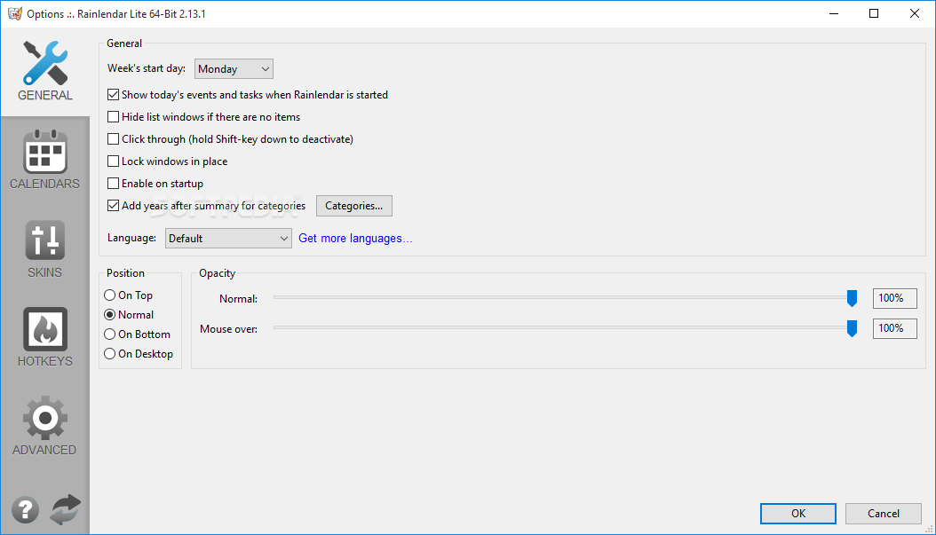Screen dimensions: 936x535
Task: Maximize the Options window
Action: click(x=874, y=13)
